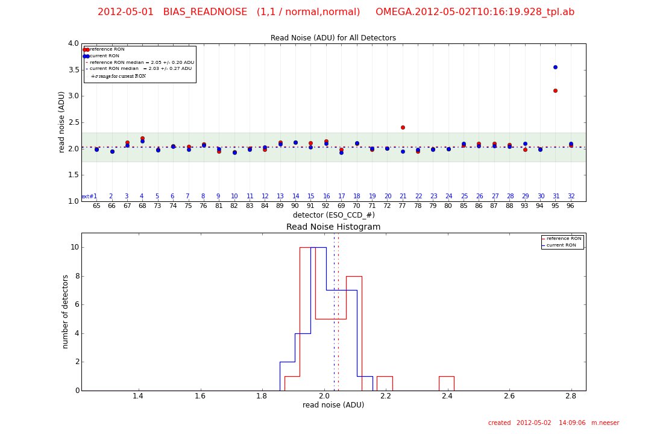
Task: Click the 'reference RON median = 2.05' legend entry
Action: coord(142,63)
